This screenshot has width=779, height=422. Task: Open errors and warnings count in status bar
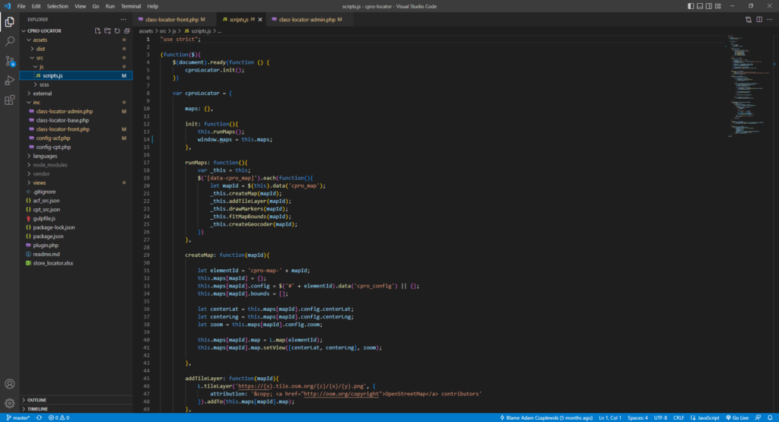[x=59, y=417]
